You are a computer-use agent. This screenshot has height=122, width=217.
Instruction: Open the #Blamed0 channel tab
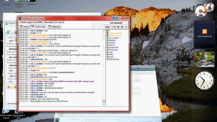[54, 26]
